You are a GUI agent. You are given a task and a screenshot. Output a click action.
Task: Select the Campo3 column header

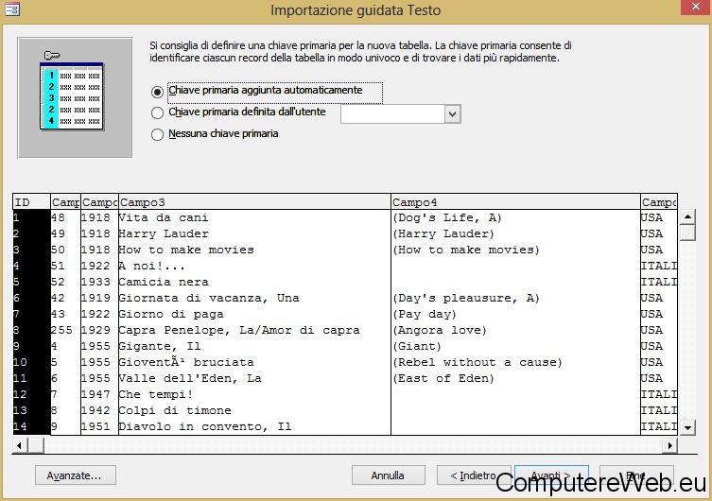pos(254,202)
